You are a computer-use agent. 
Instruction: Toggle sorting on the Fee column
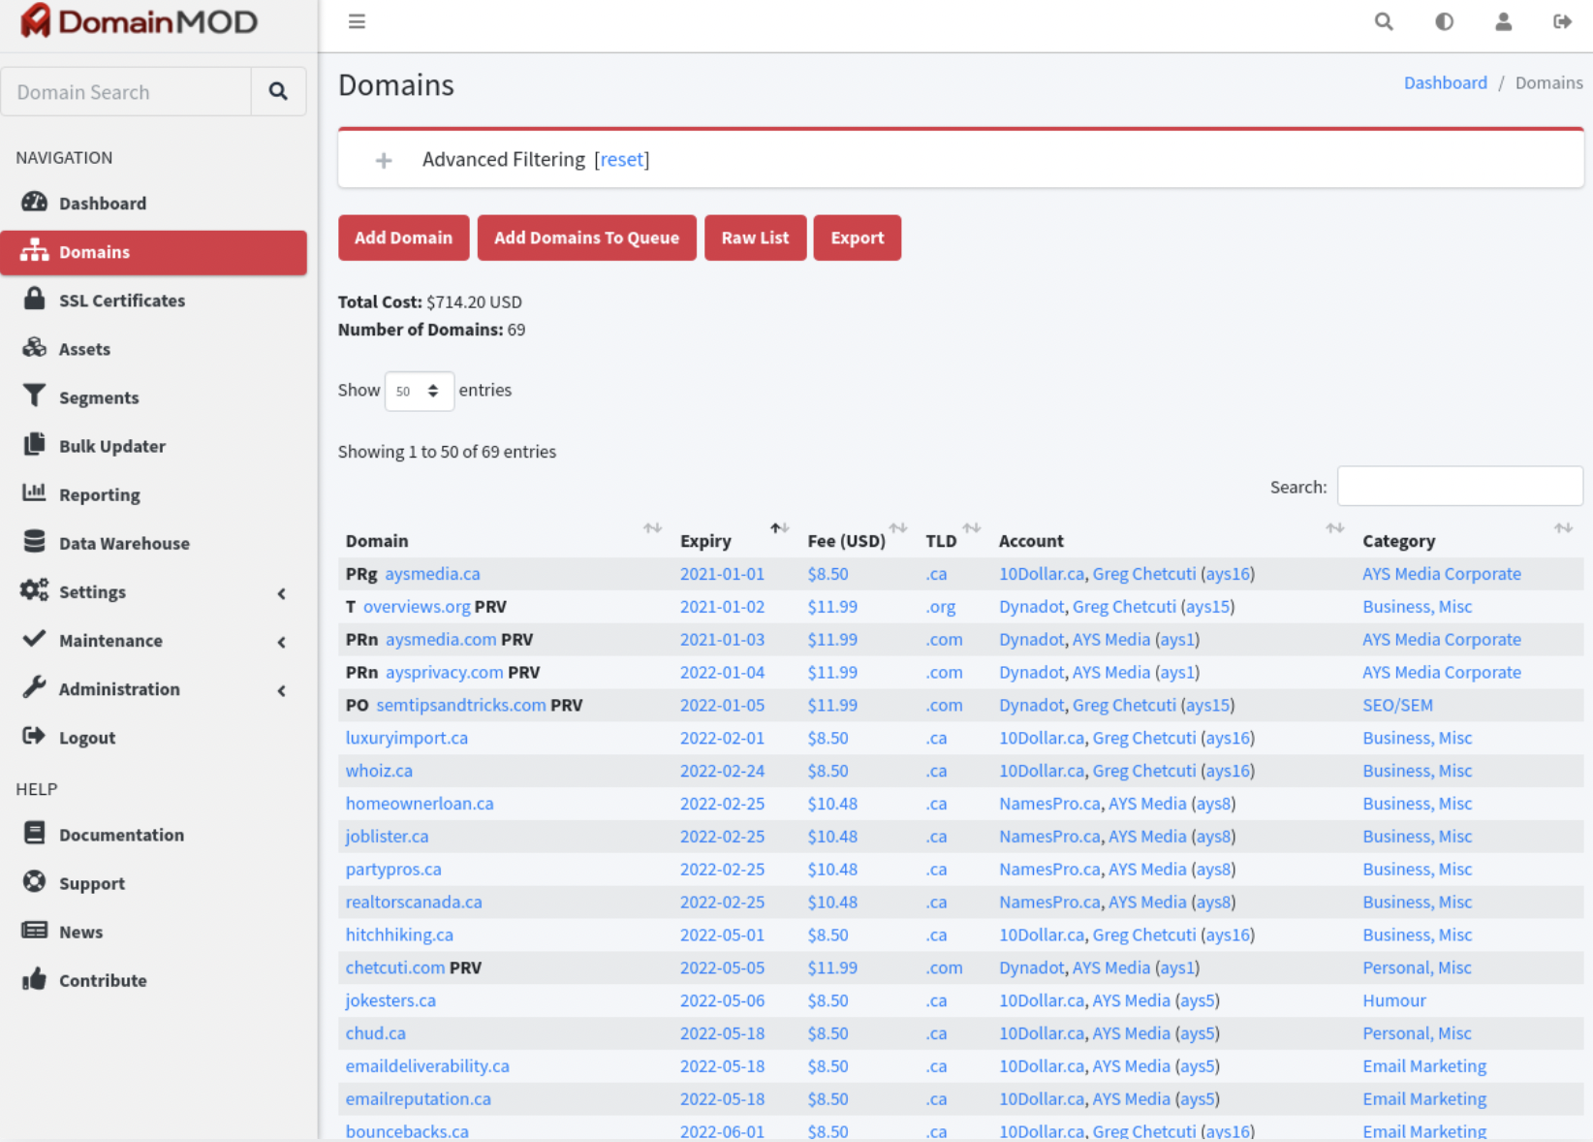[x=897, y=528]
